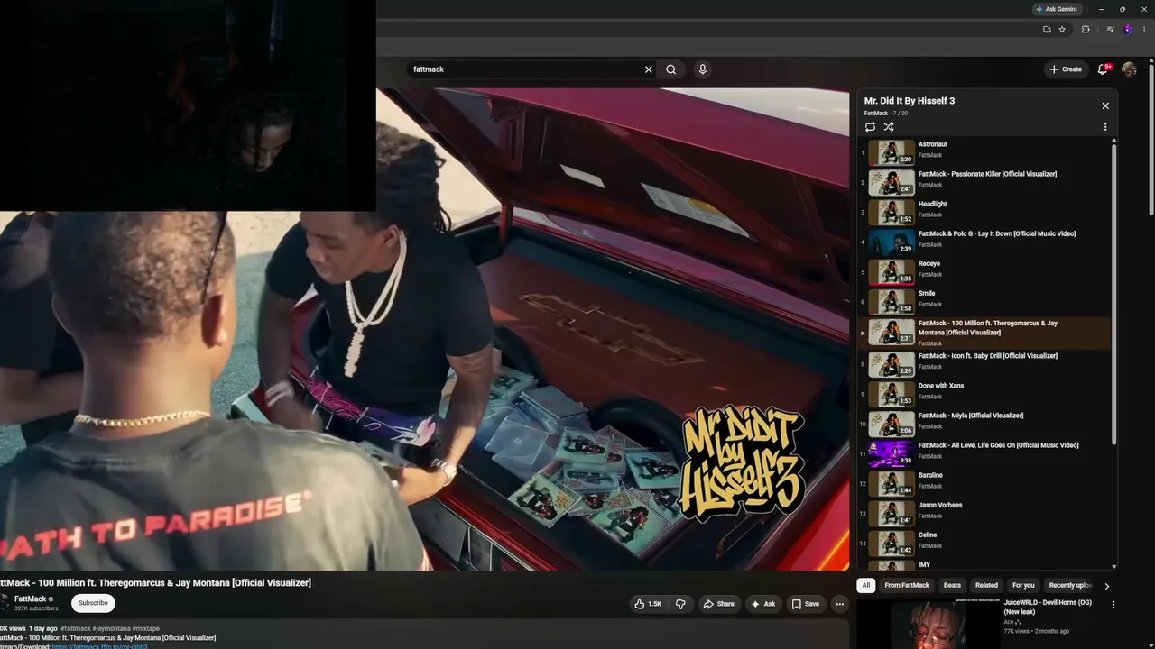Clear the YouTube search box text
The image size is (1155, 649).
[x=648, y=69]
